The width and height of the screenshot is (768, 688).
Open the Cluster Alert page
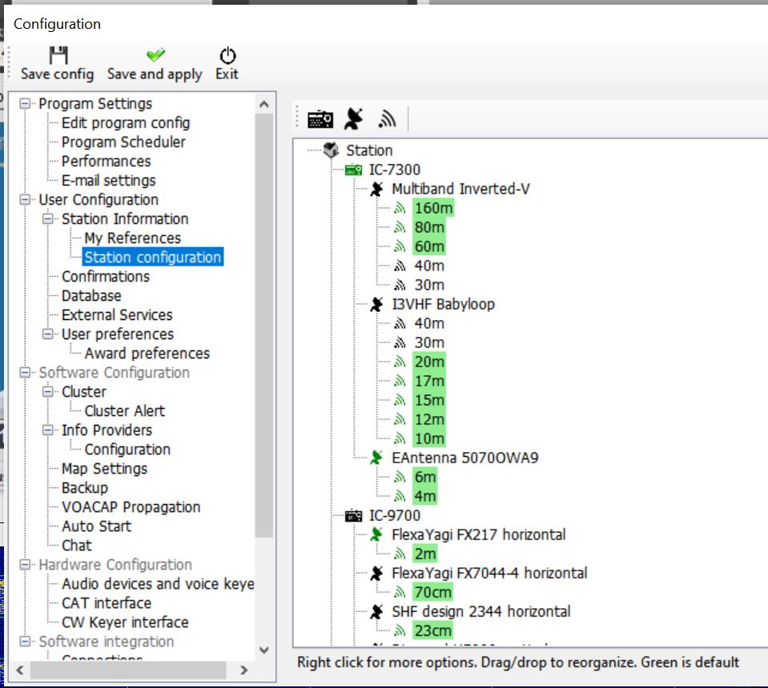pyautogui.click(x=124, y=411)
